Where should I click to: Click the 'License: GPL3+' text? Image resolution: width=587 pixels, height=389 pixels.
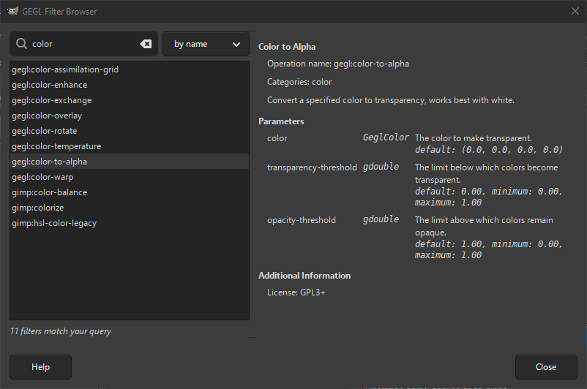point(296,292)
